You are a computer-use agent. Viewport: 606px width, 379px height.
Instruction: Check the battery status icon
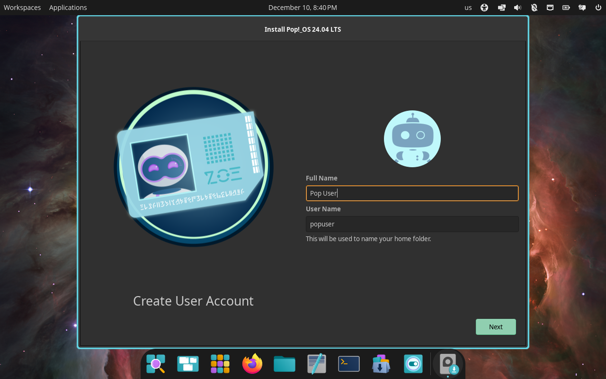566,7
